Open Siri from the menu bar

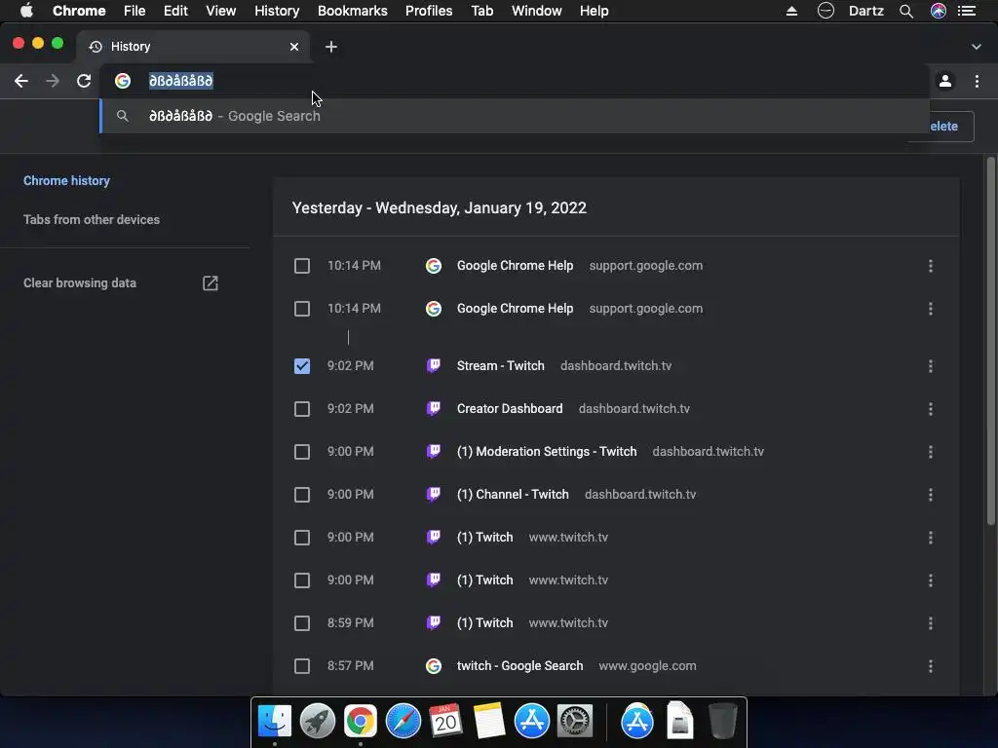[x=939, y=11]
